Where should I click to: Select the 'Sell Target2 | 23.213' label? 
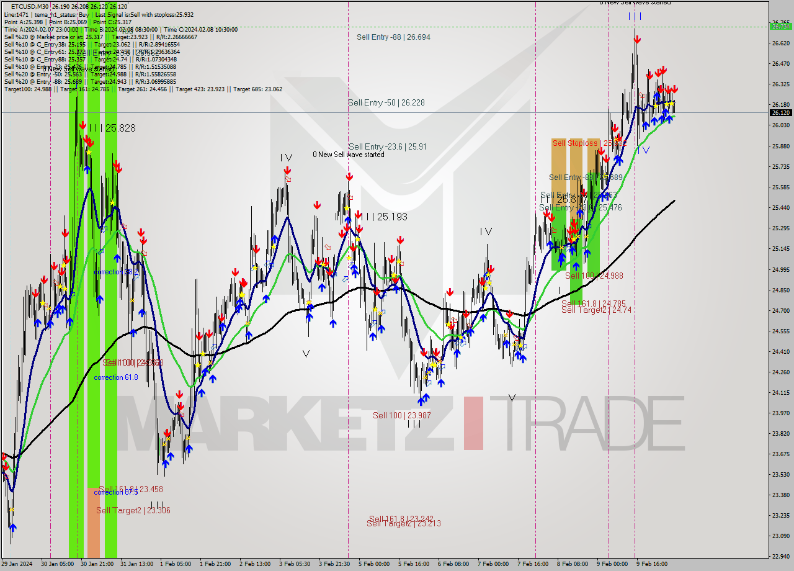coord(404,524)
